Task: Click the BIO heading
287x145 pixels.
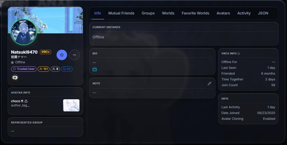Action: tap(95, 53)
